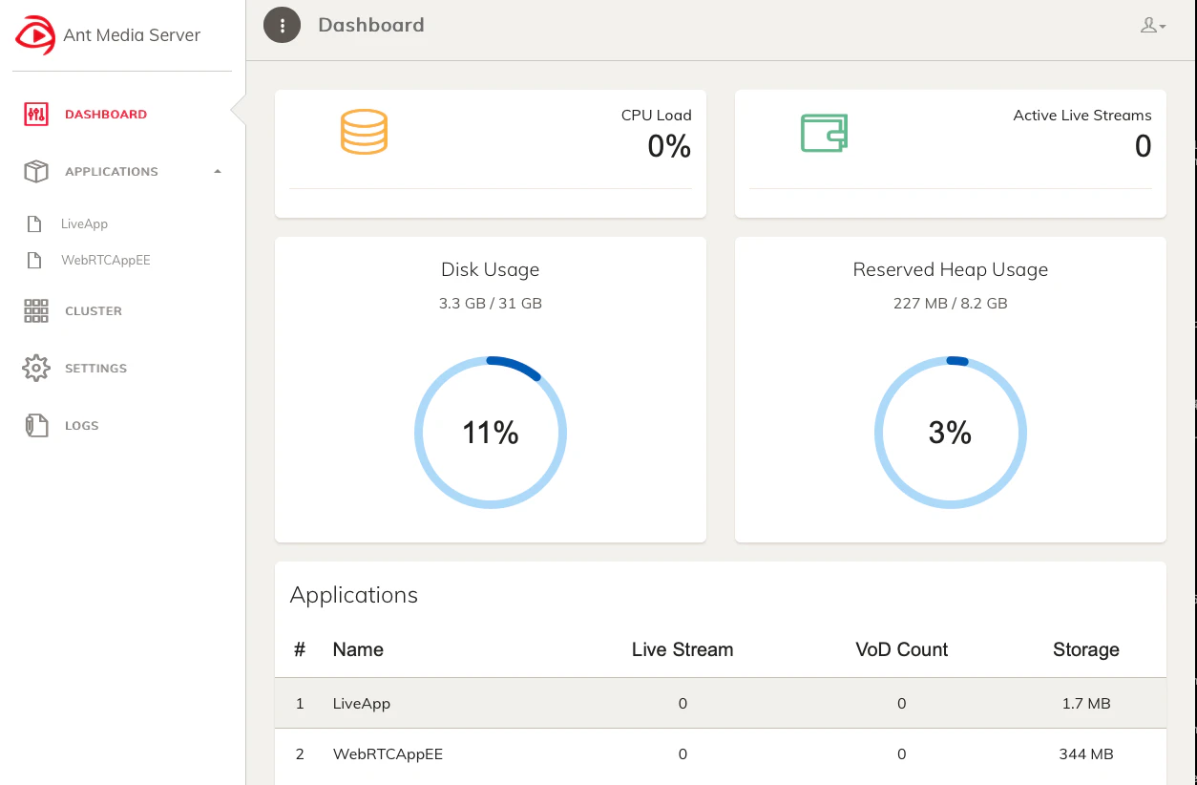Click the Active Live Streams label
The image size is (1197, 785).
1082,116
